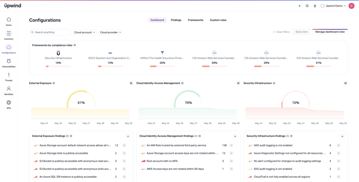Open finding An Azure SQL DB Instance publicly accessible

(x=68, y=177)
